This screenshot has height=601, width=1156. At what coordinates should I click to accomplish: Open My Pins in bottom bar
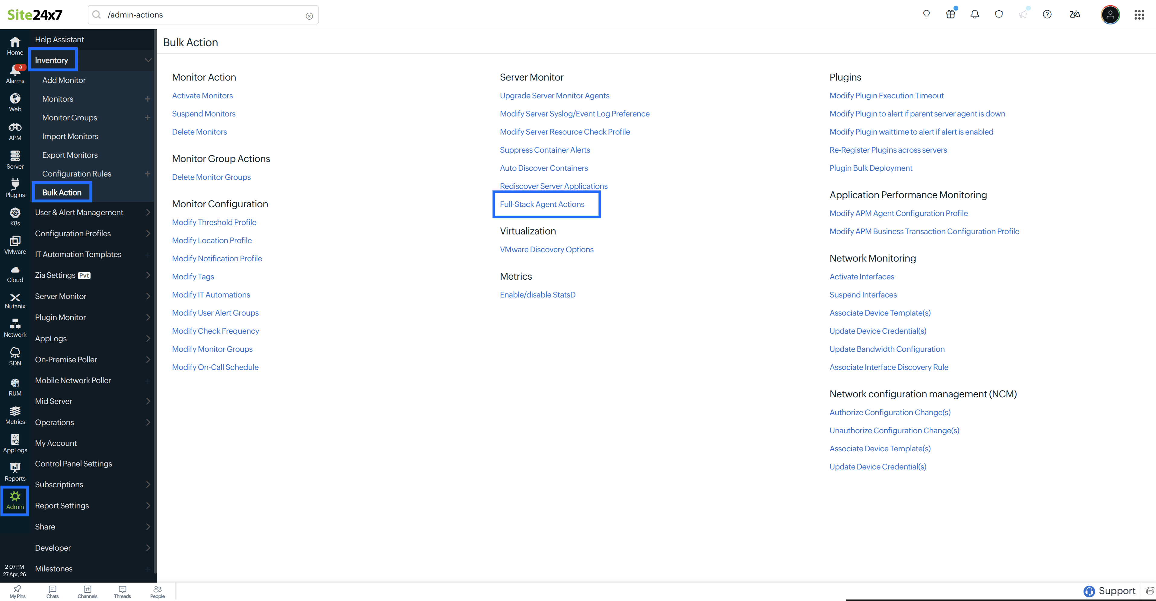point(18,592)
